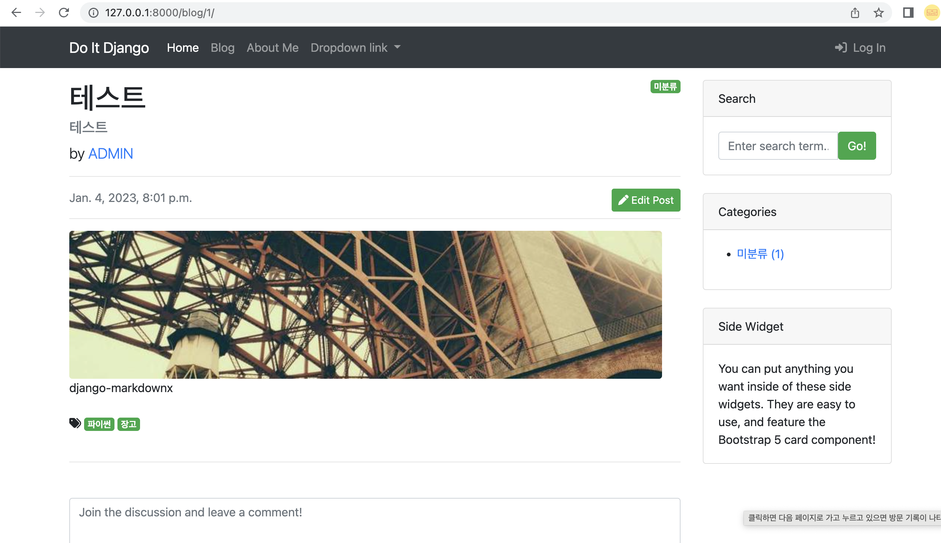Go to About Me page
The height and width of the screenshot is (543, 941).
click(x=272, y=47)
